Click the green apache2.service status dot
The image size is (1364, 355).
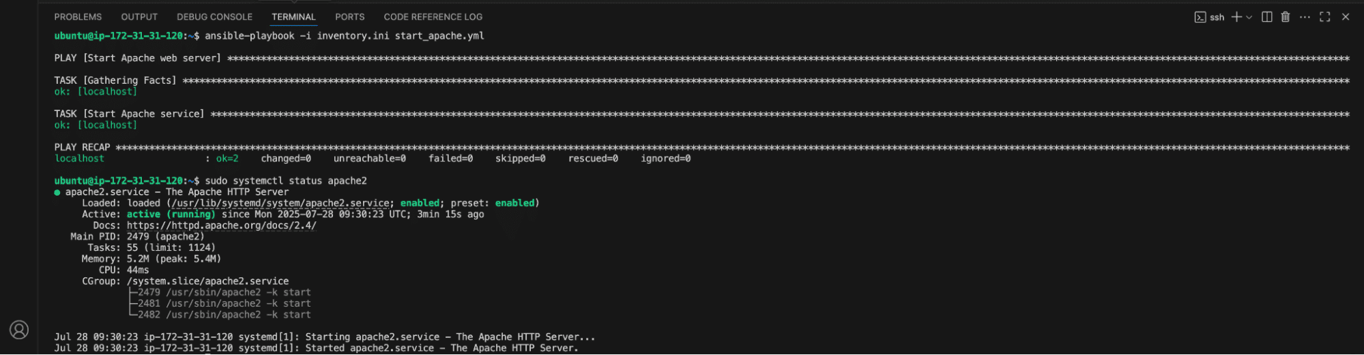(x=57, y=192)
